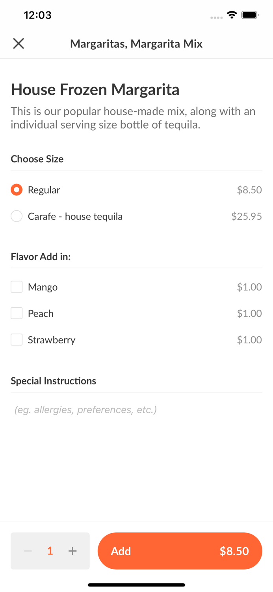
Task: Tap the House Frozen Margarita title
Action: pyautogui.click(x=95, y=90)
